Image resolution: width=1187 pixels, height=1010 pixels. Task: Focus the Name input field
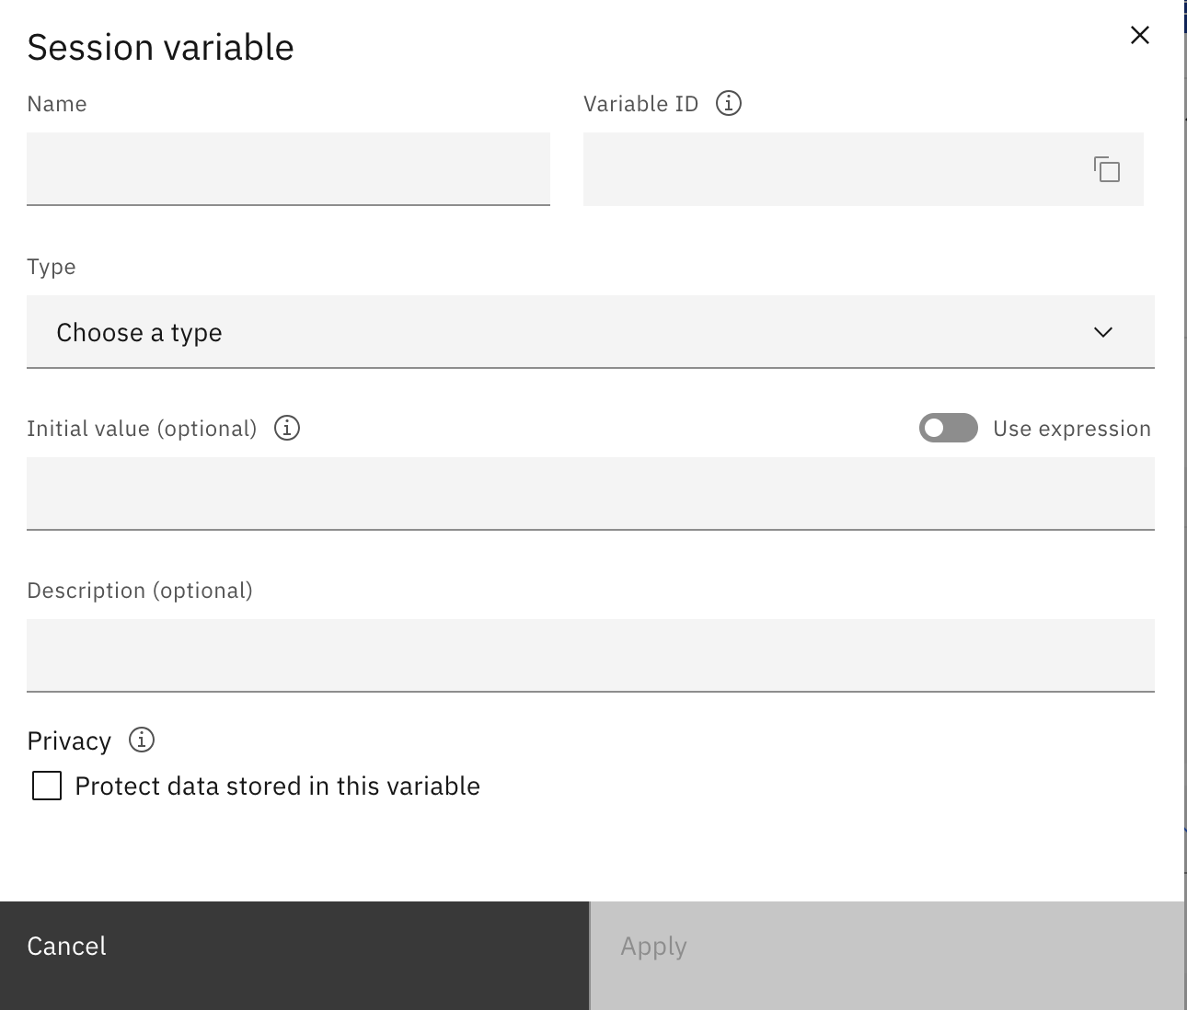(x=288, y=168)
